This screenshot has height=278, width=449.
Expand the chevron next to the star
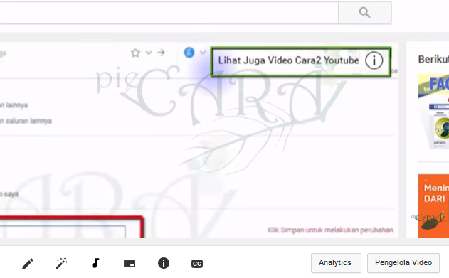(x=148, y=53)
